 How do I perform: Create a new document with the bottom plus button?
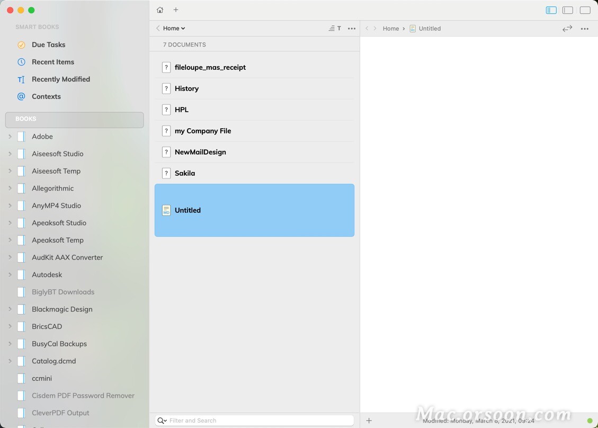369,420
